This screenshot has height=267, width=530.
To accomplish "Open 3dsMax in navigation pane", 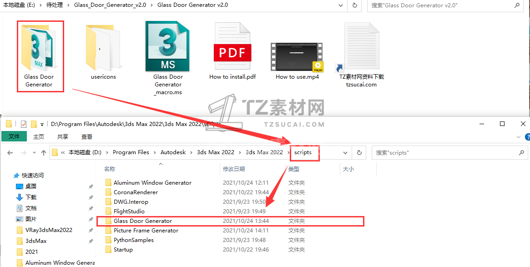I will [x=36, y=241].
